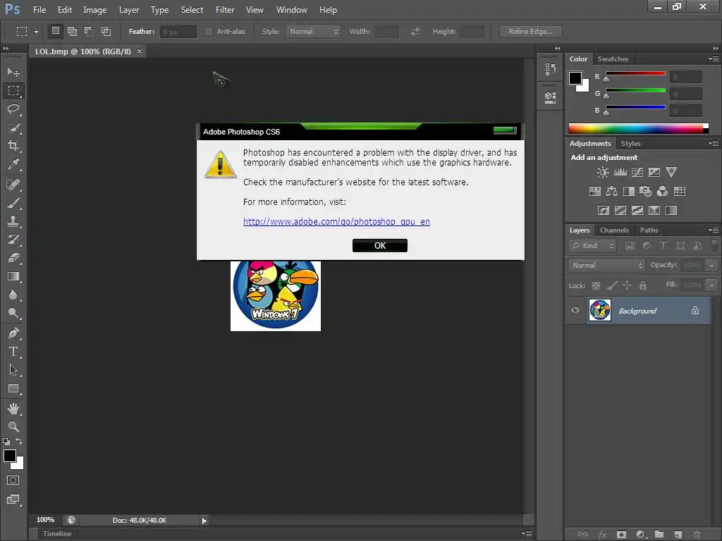Viewport: 722px width, 541px height.
Task: Click the red R color slider
Action: (x=635, y=73)
